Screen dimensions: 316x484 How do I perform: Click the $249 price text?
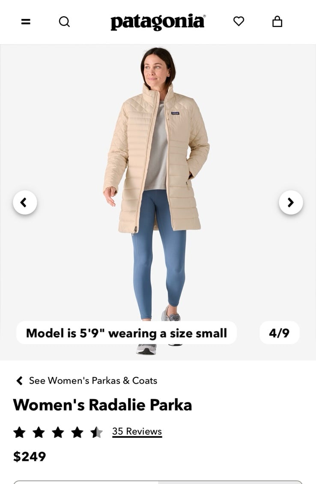pyautogui.click(x=29, y=457)
